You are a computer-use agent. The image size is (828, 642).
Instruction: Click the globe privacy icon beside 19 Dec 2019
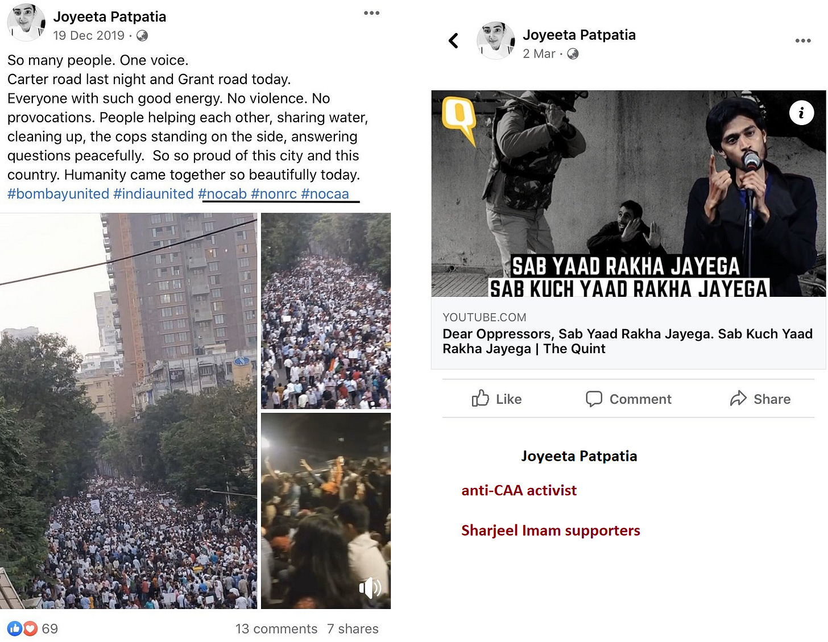coord(142,36)
